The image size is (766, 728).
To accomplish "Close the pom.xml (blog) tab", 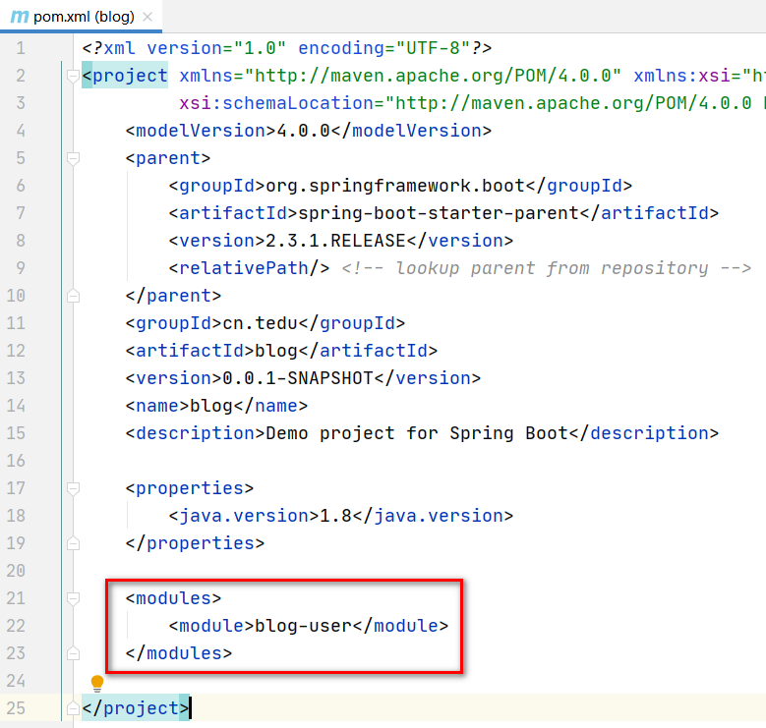I will tap(147, 17).
